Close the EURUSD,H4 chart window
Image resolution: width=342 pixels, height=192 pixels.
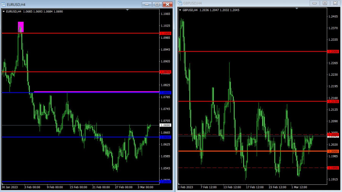(167, 4)
